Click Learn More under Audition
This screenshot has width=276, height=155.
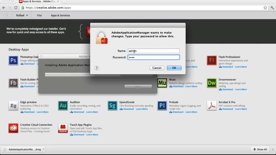click(92, 112)
